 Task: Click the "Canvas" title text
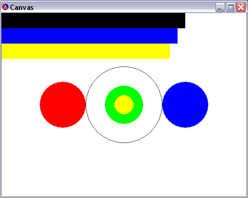(x=22, y=8)
